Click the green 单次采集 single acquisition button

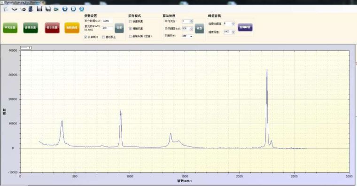[x=10, y=28]
